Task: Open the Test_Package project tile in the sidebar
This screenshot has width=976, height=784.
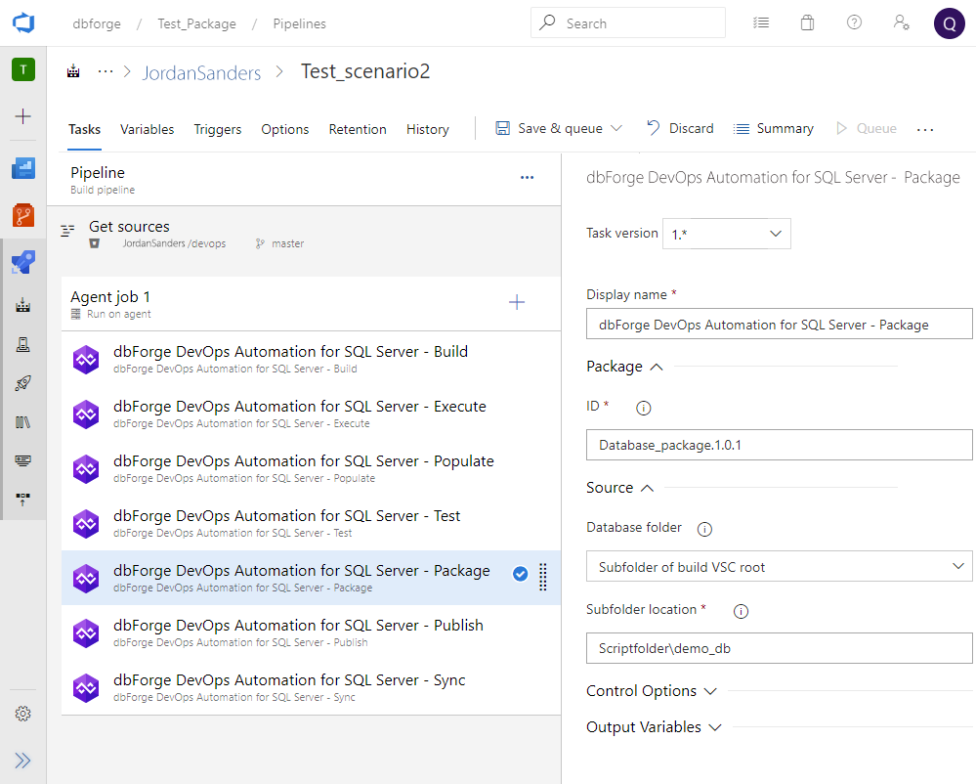Action: [23, 69]
